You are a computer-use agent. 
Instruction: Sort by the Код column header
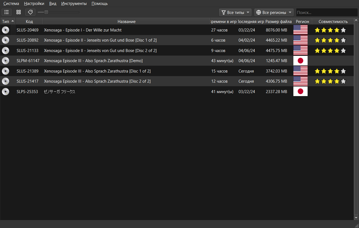[x=29, y=21]
